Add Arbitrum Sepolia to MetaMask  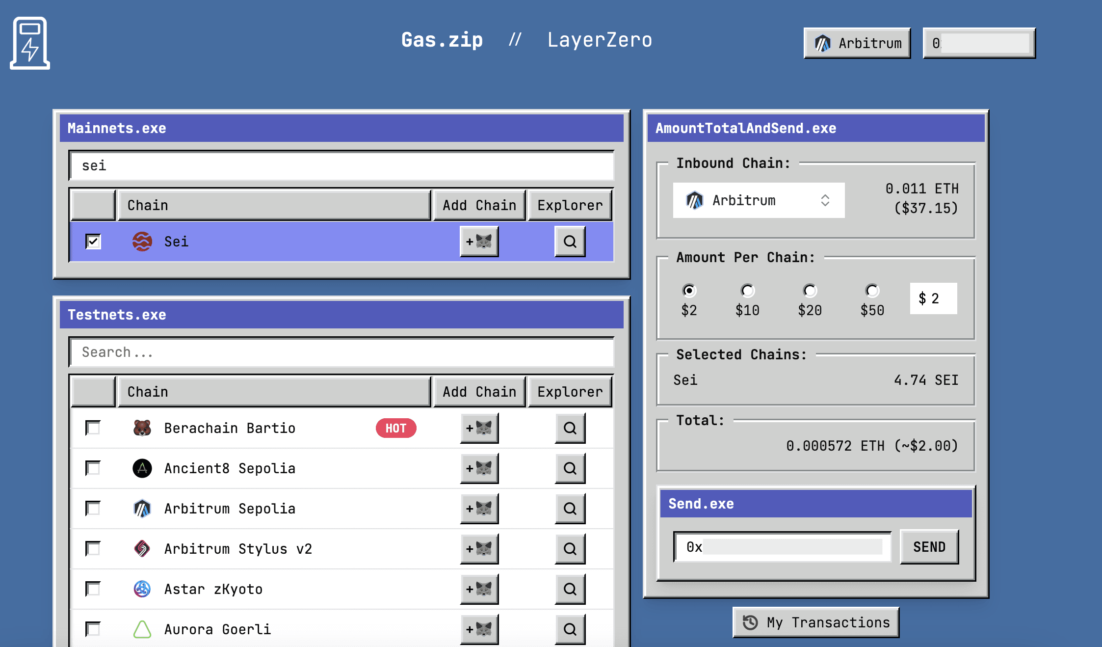click(x=479, y=509)
